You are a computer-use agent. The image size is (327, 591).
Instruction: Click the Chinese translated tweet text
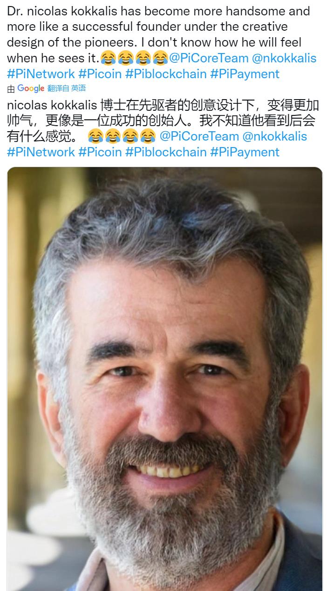point(163,121)
